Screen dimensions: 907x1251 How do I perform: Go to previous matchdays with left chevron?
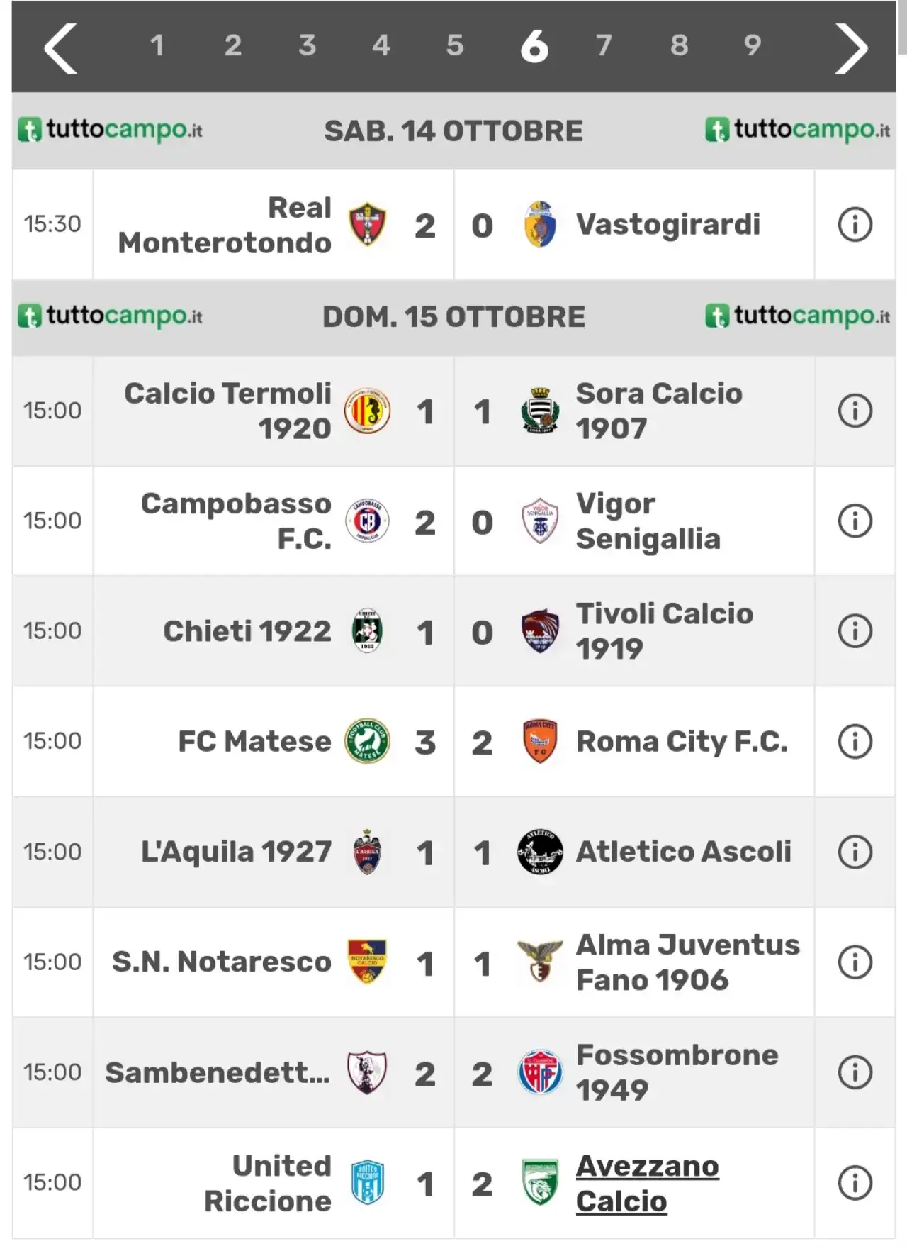(x=61, y=48)
